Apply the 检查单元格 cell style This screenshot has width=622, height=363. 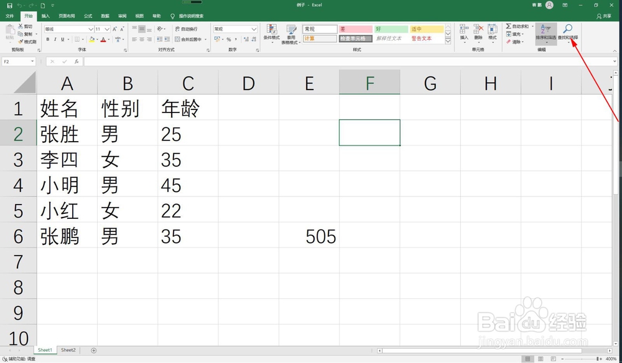[x=355, y=39]
